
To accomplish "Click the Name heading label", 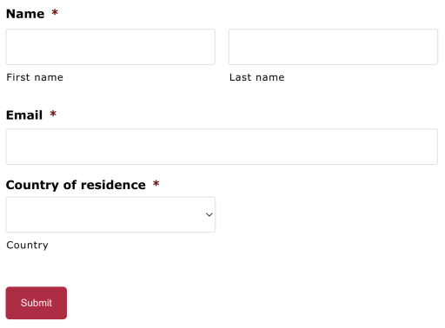I will 25,14.
